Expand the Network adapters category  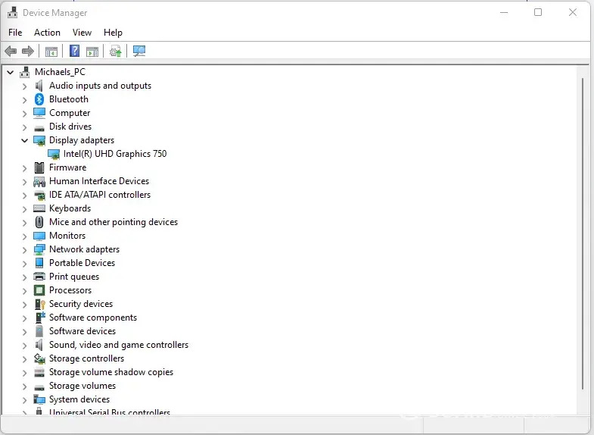click(24, 249)
